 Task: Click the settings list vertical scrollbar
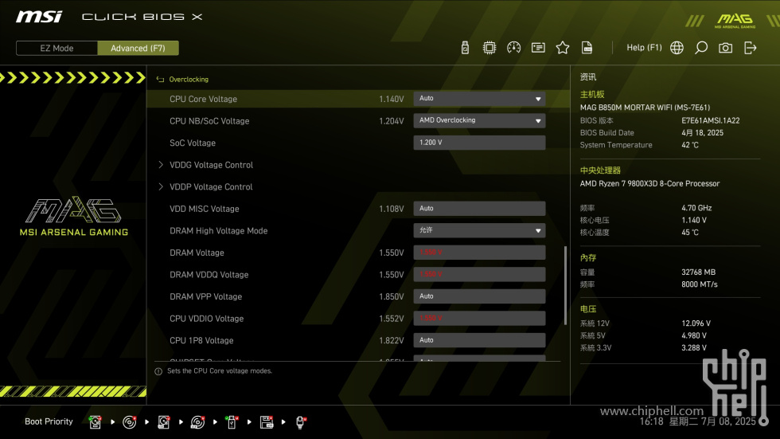(565, 286)
